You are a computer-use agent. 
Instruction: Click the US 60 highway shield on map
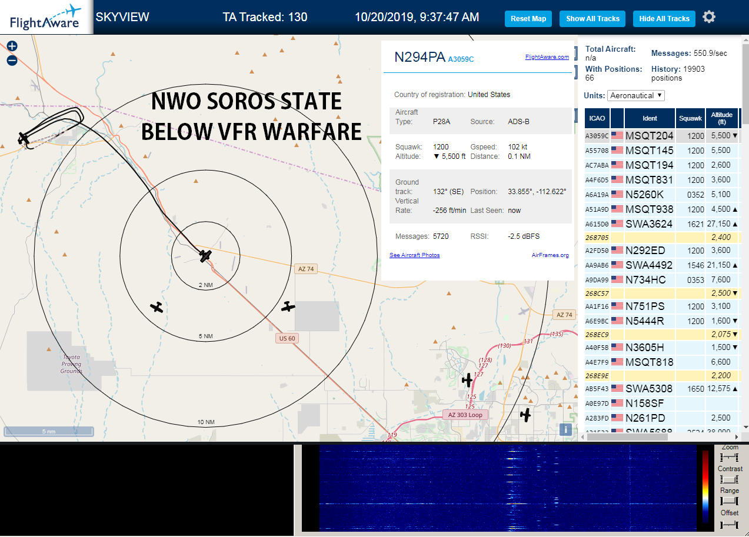click(288, 338)
